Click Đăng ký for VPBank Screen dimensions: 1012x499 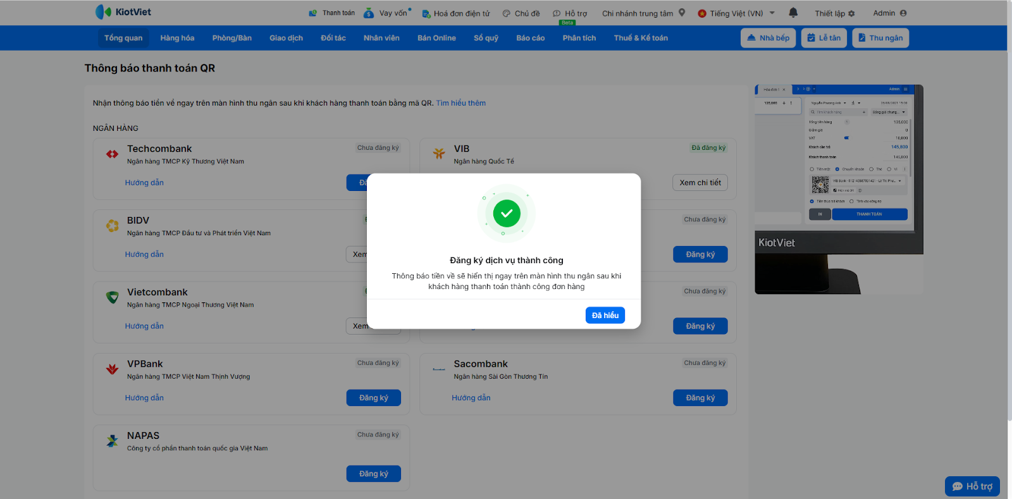click(374, 398)
